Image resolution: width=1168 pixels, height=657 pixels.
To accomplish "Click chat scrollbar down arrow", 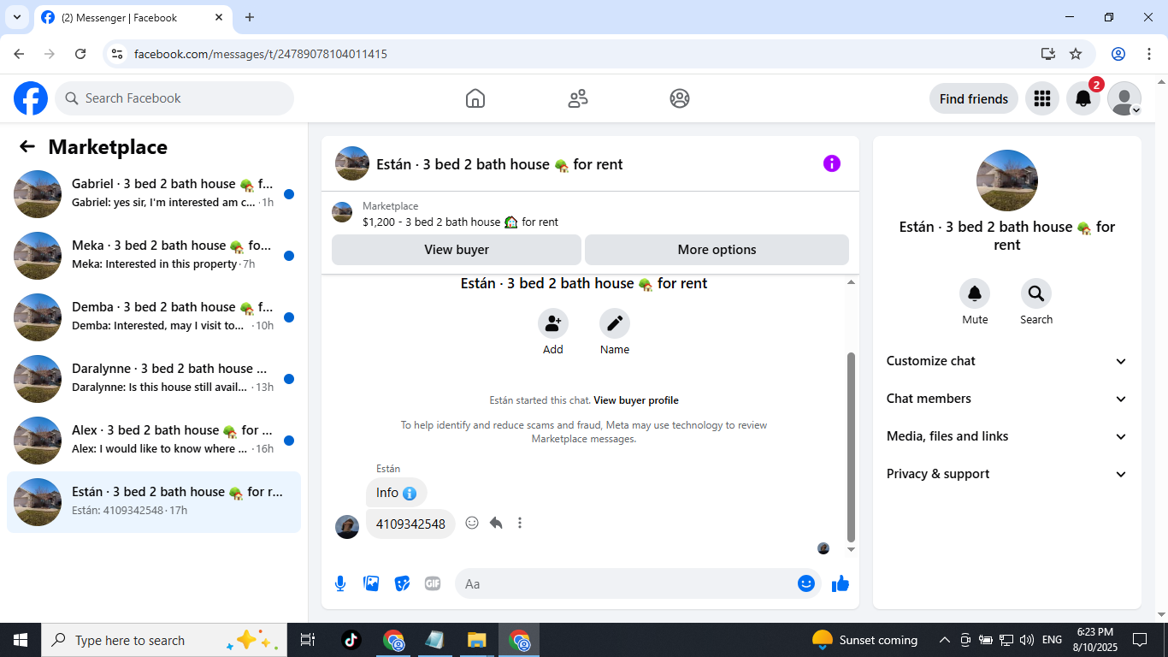I will (851, 549).
